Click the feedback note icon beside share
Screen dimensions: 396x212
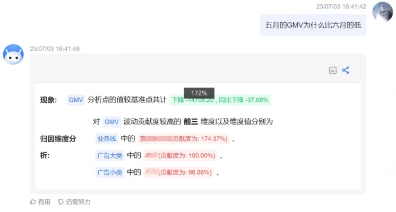pyautogui.click(x=333, y=70)
